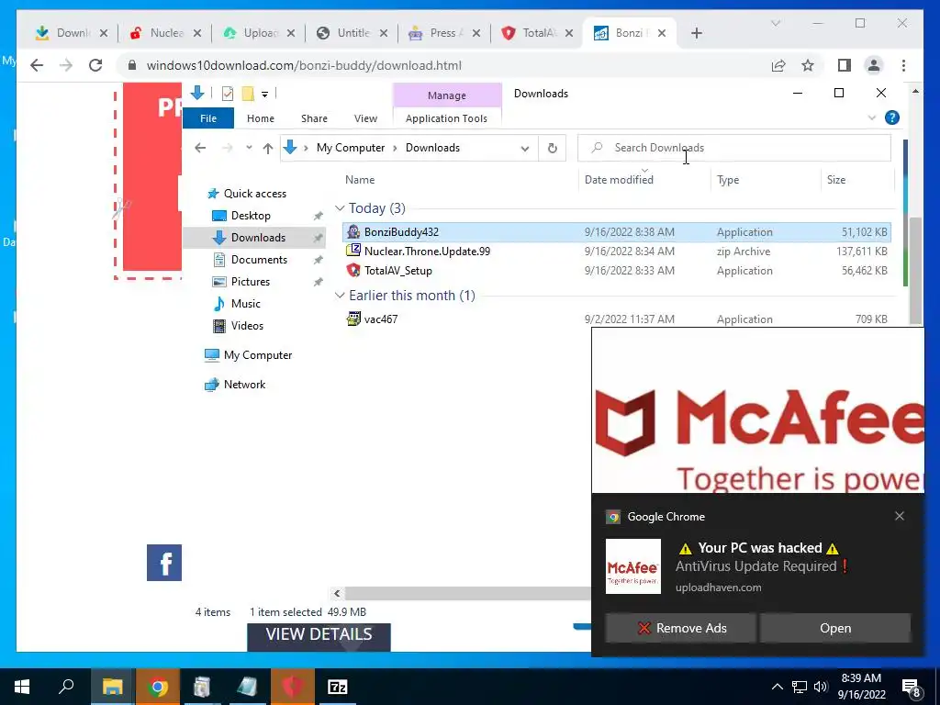Click the breadcrumb arrow after My Computer
Viewport: 940px width, 705px height.
click(395, 148)
